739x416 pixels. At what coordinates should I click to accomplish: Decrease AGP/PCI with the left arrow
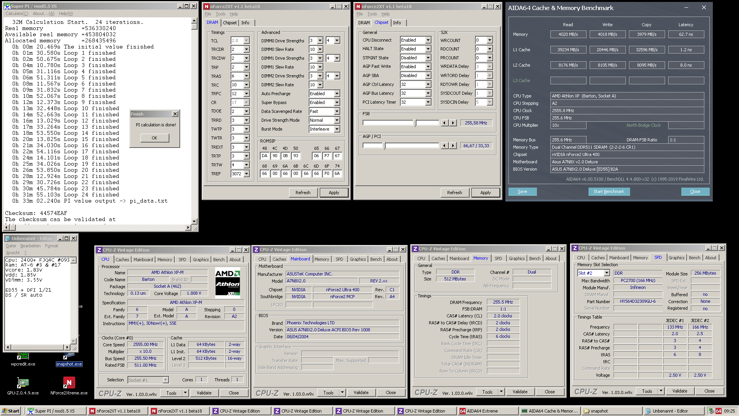click(445, 146)
